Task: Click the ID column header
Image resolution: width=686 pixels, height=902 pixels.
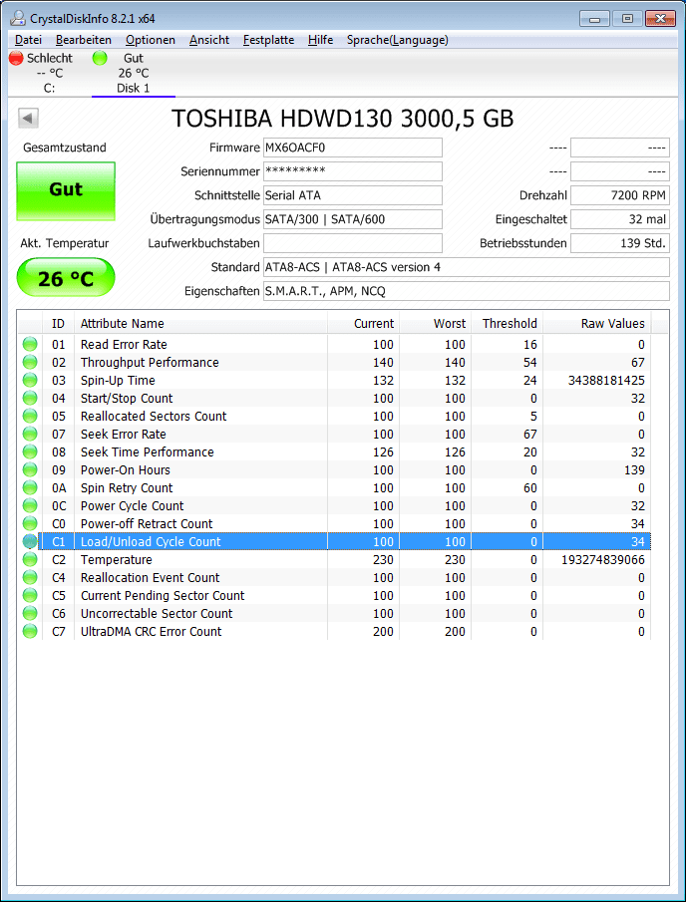Action: 58,323
